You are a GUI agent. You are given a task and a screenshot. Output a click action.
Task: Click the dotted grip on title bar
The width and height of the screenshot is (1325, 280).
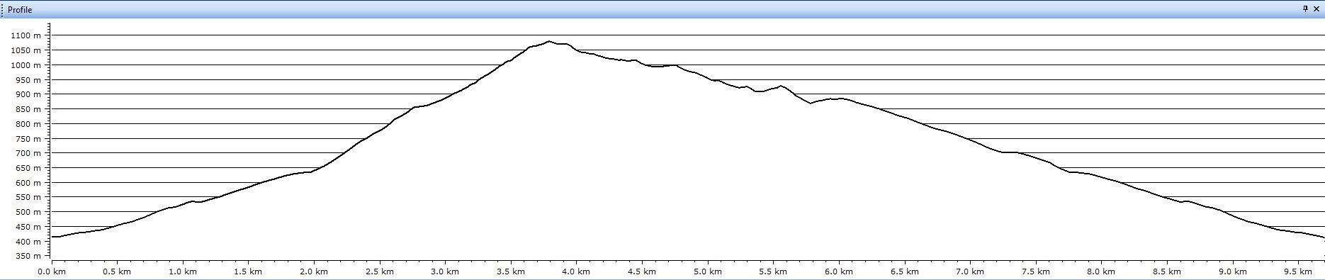tap(3, 10)
